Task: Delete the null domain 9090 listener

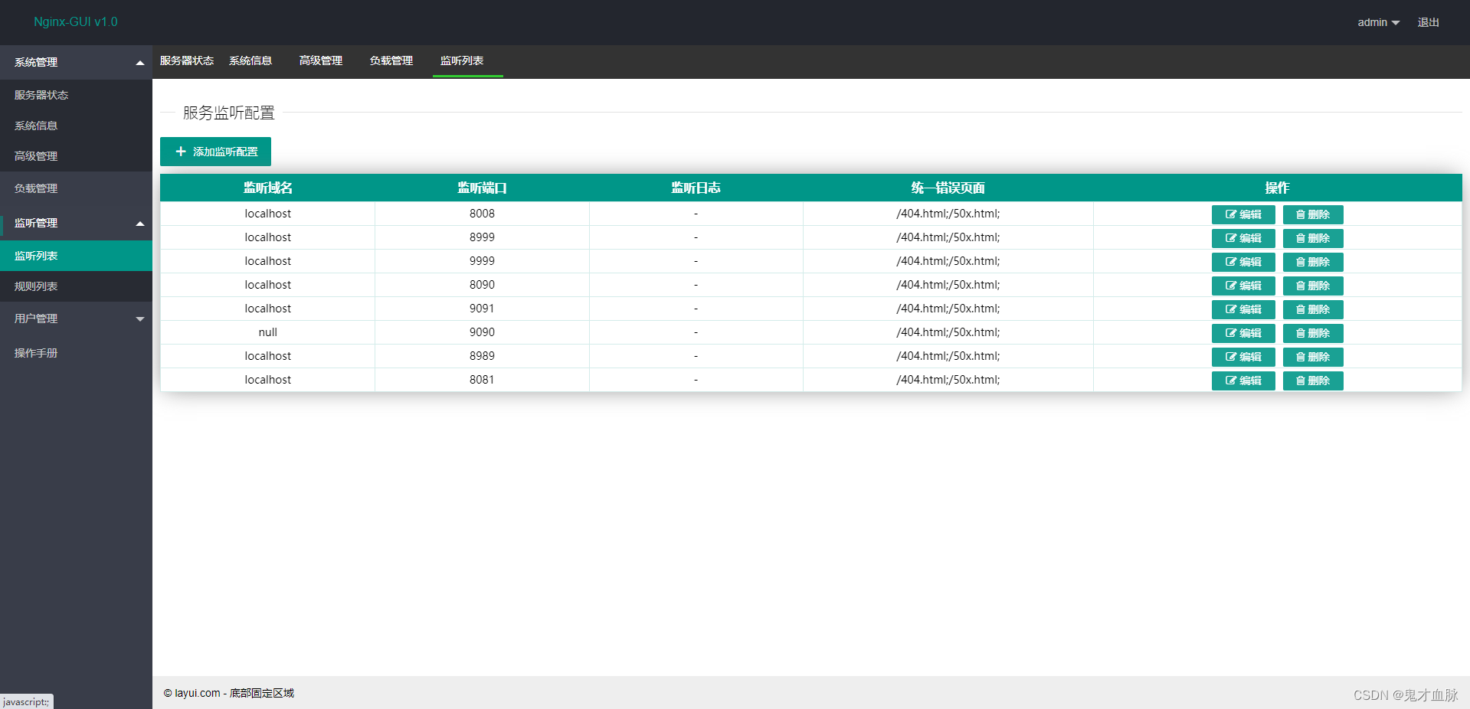Action: coord(1313,333)
